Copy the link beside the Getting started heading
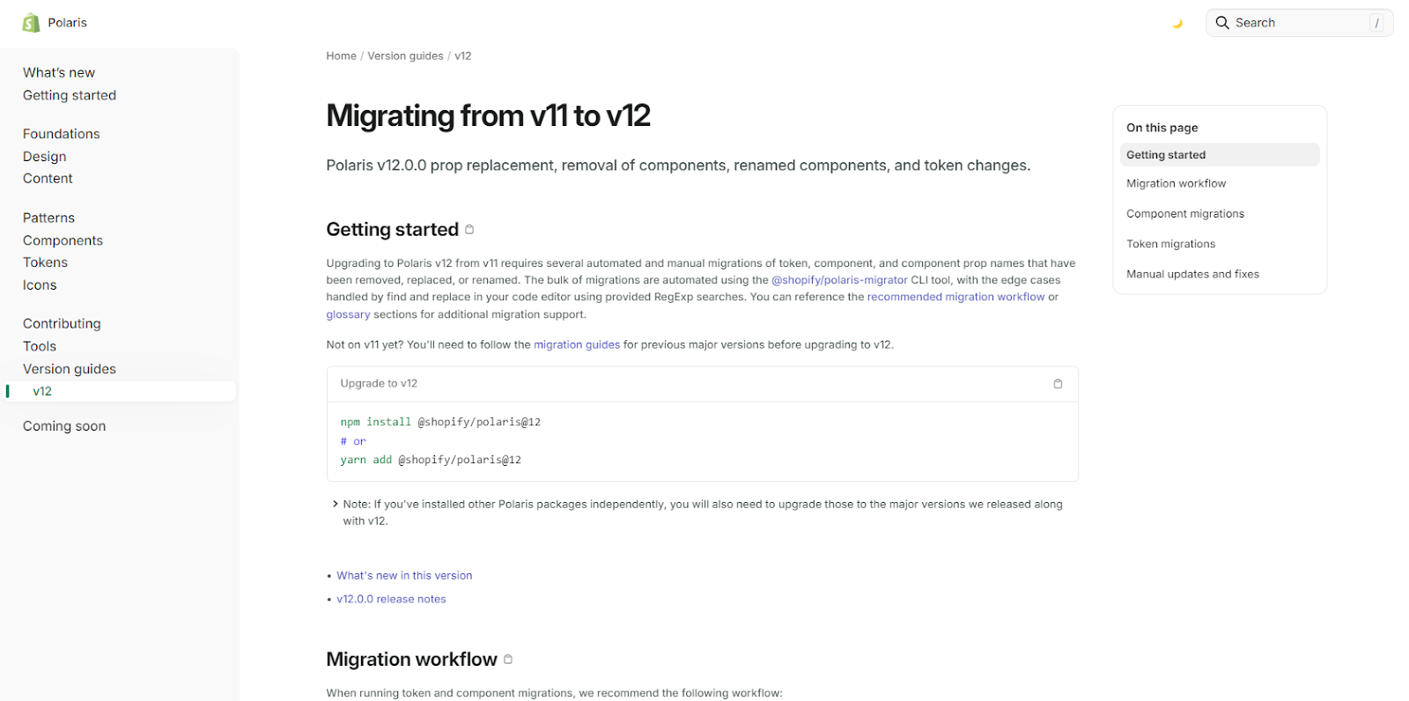This screenshot has width=1409, height=701. point(469,230)
